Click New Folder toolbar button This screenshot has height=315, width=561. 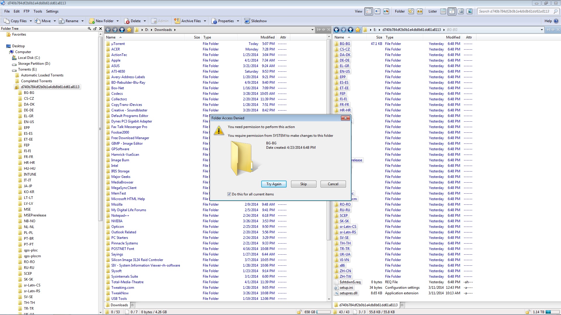[x=101, y=21]
